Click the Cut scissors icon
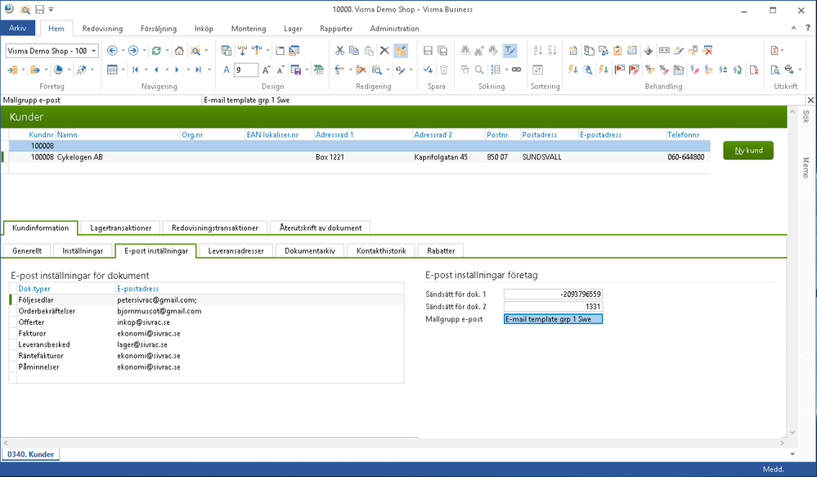The width and height of the screenshot is (817, 477). pos(339,51)
